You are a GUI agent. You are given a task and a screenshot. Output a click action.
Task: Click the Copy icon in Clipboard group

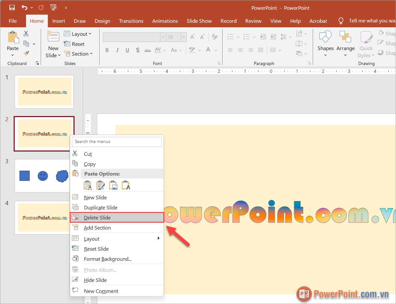(26, 43)
